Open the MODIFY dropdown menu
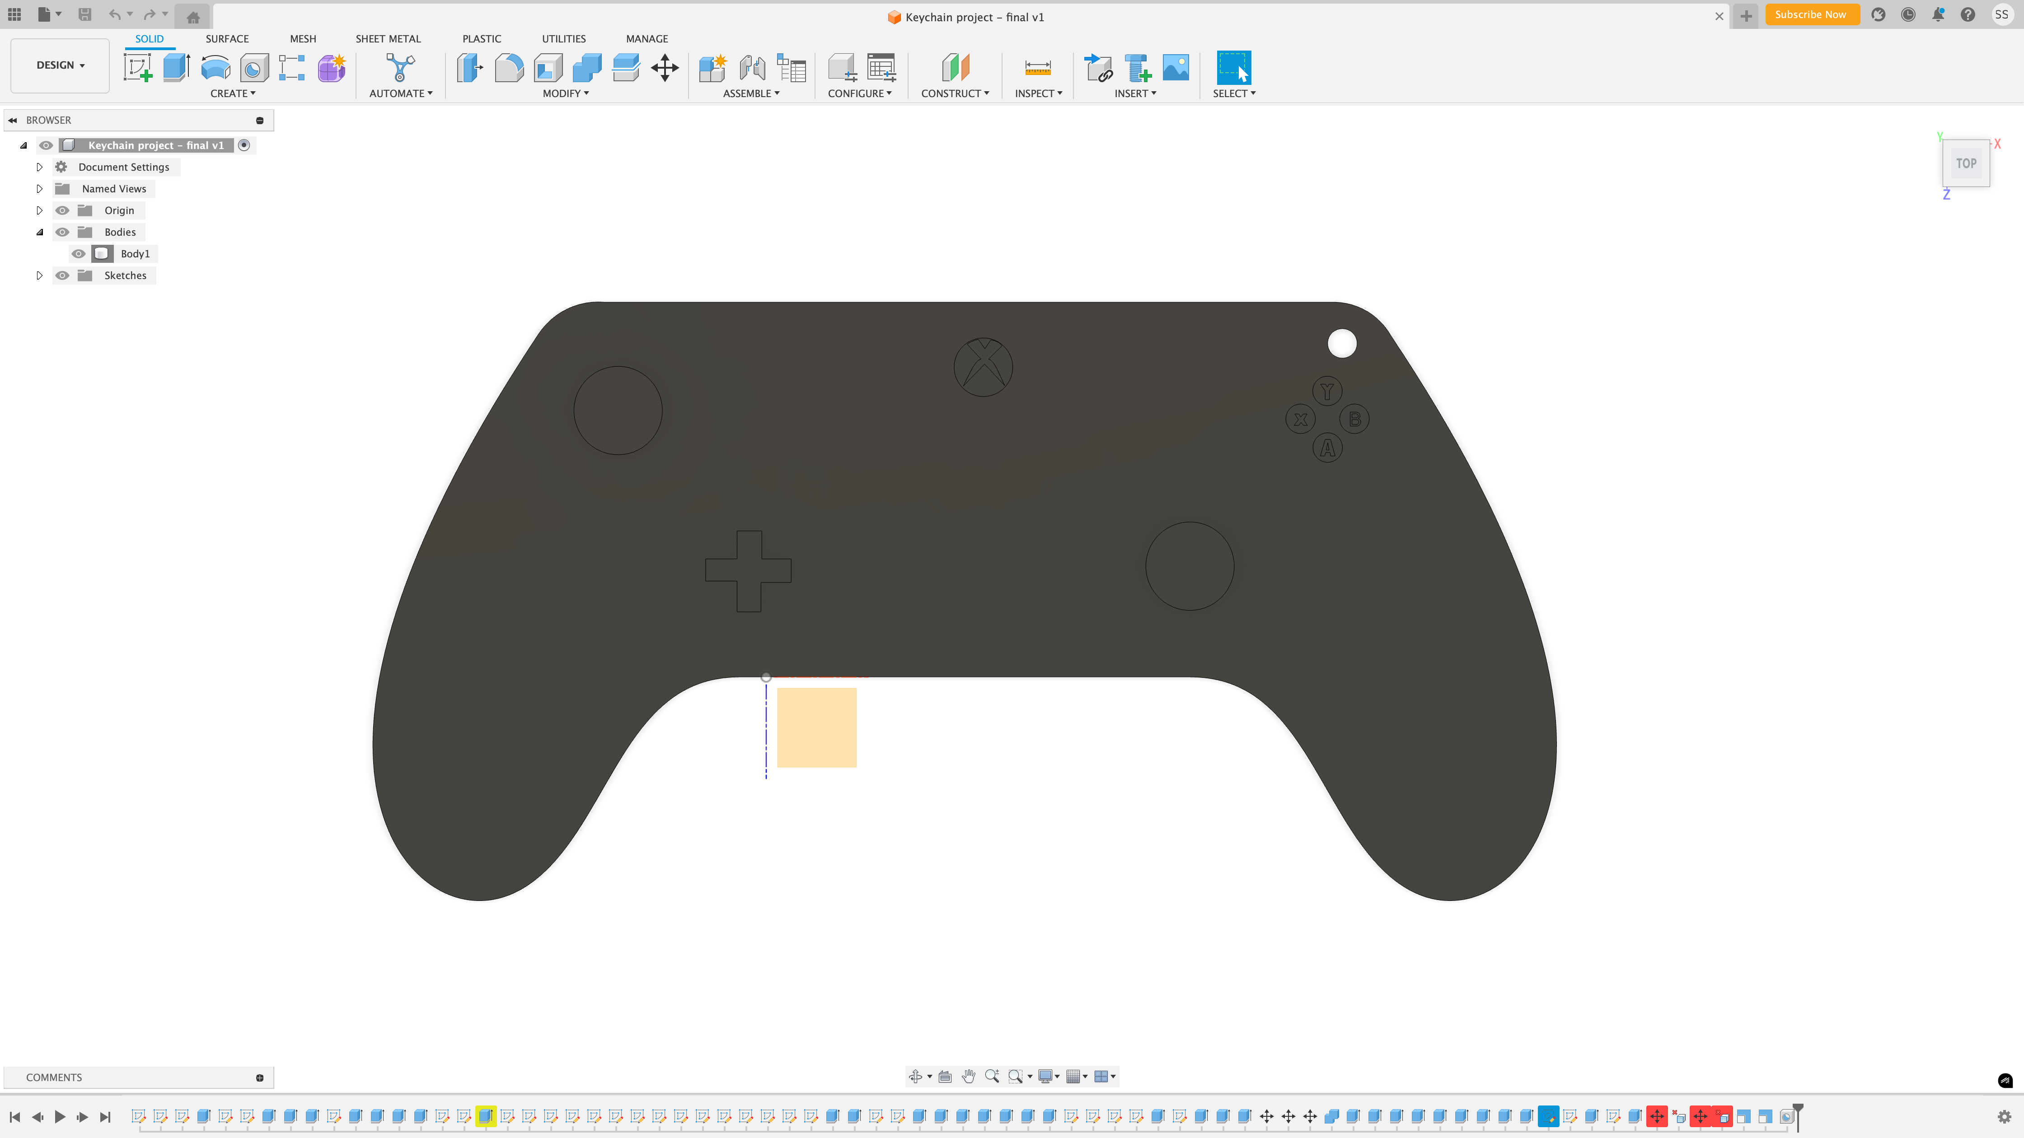 click(x=565, y=93)
